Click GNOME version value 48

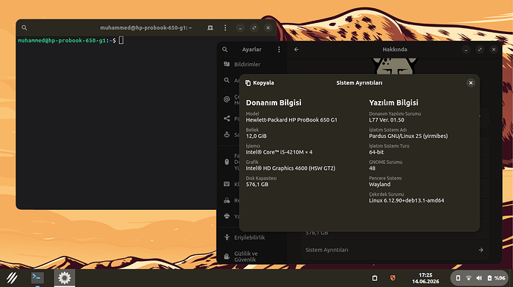372,168
